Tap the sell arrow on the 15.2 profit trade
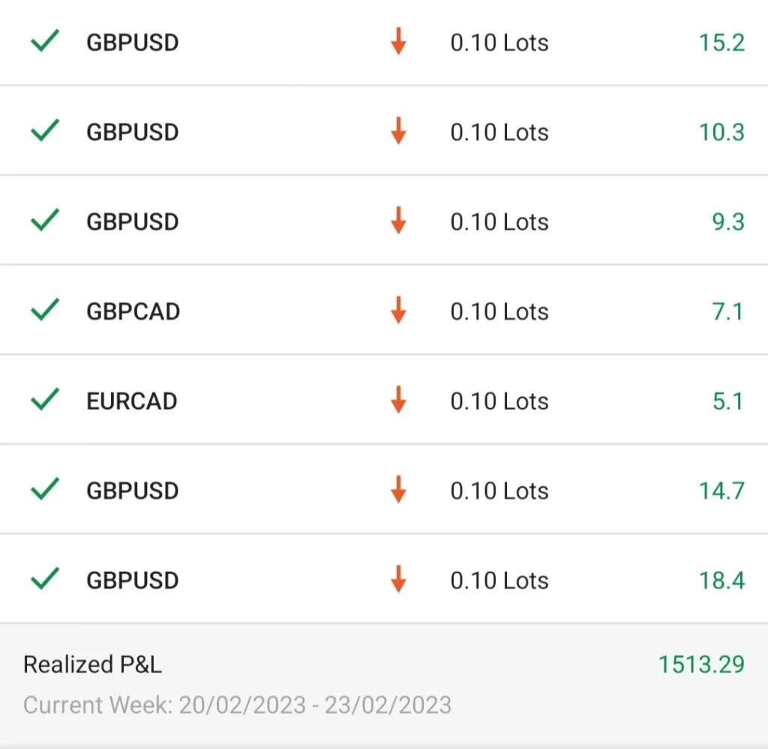The height and width of the screenshot is (749, 768). pos(399,41)
